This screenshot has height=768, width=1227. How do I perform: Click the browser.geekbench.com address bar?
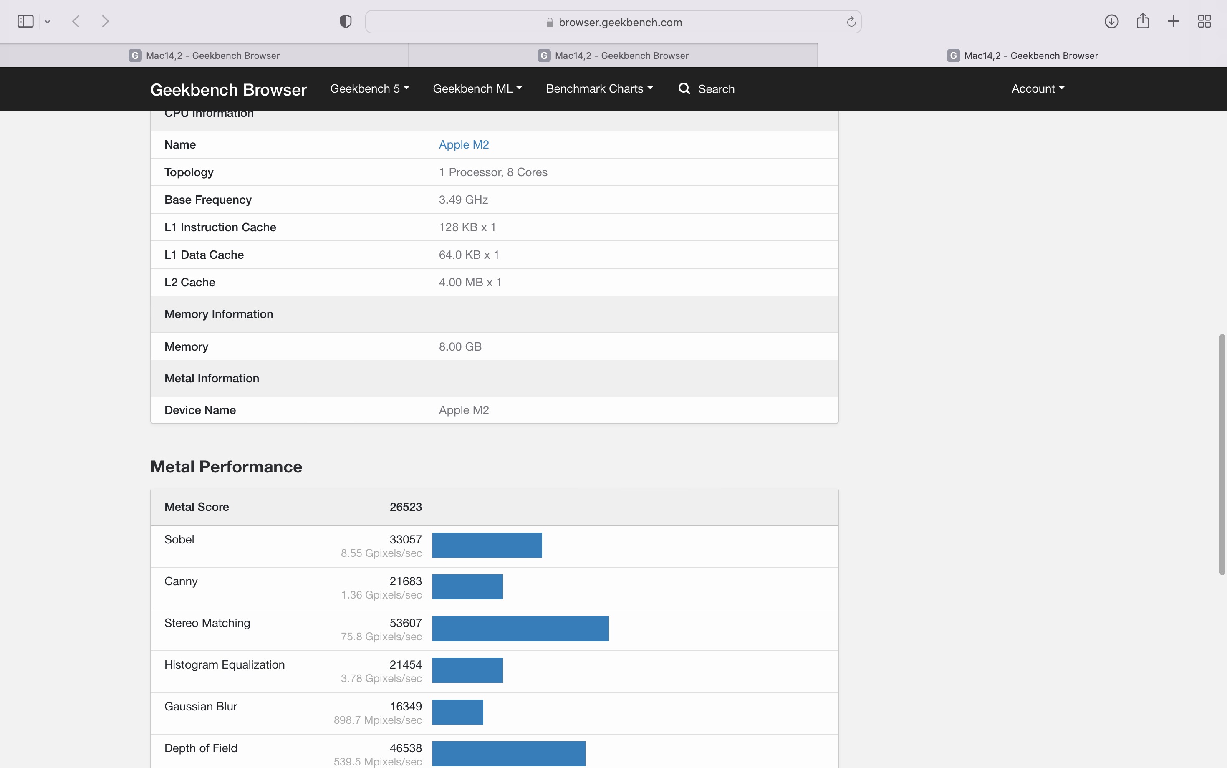(x=613, y=22)
